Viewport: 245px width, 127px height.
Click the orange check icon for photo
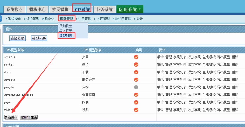pyautogui.click(x=136, y=65)
